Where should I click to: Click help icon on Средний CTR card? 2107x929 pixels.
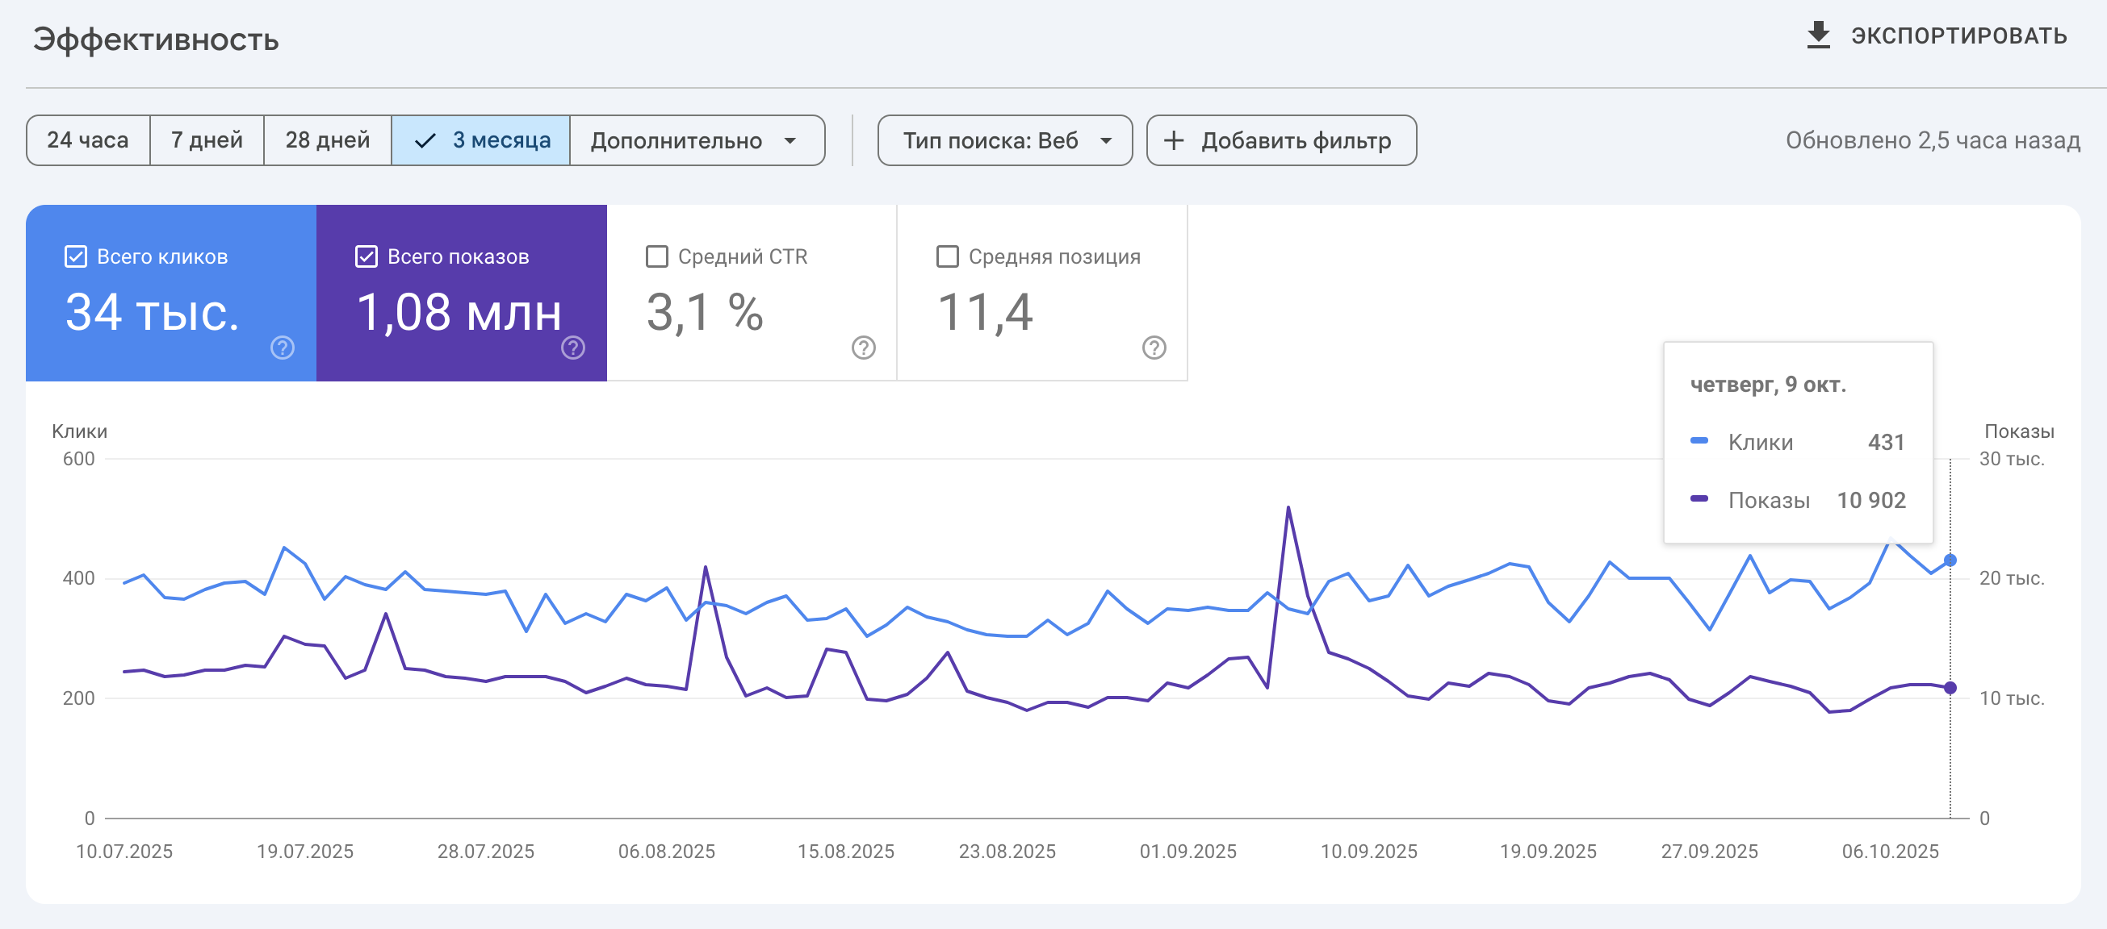(x=863, y=348)
